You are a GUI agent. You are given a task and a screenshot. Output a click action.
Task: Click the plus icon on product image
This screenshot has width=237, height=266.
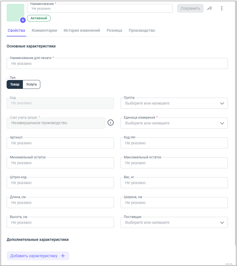(23, 20)
